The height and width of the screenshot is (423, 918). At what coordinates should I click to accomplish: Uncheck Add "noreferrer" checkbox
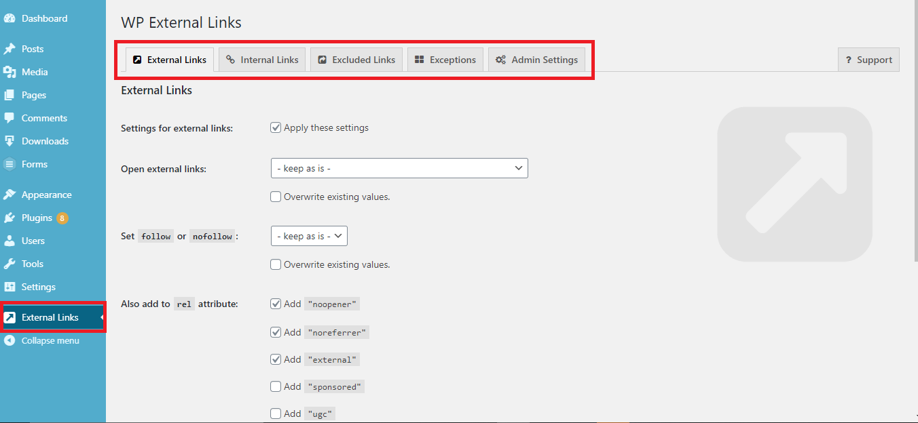point(276,332)
